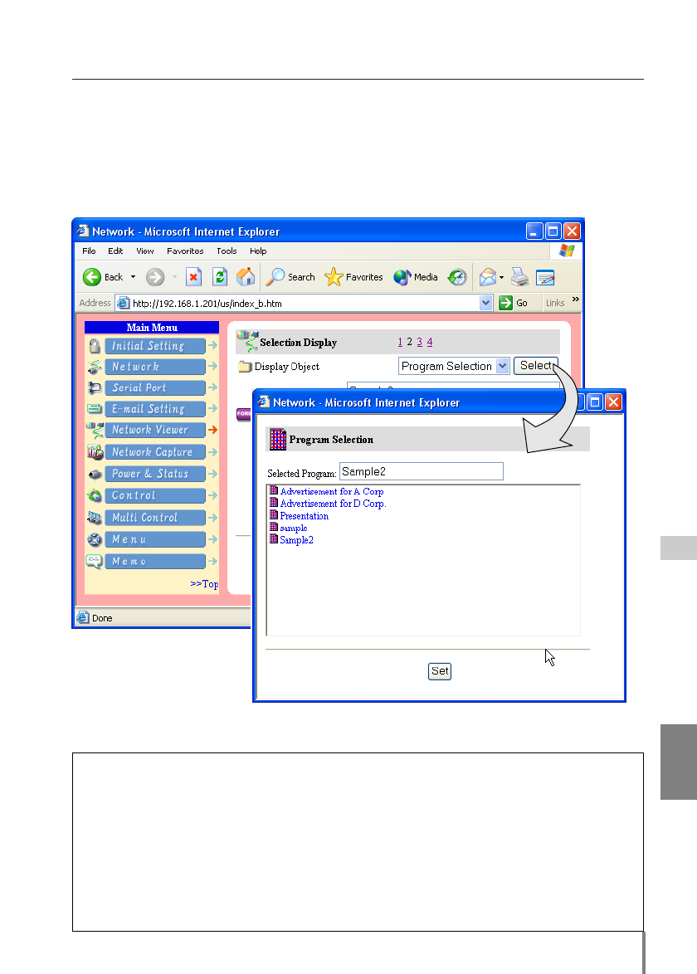
Task: Open the Serial Port menu button
Action: (155, 387)
